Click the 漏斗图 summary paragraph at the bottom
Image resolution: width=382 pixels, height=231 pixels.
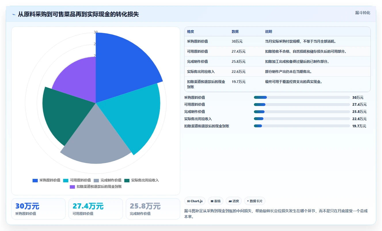pos(276,214)
